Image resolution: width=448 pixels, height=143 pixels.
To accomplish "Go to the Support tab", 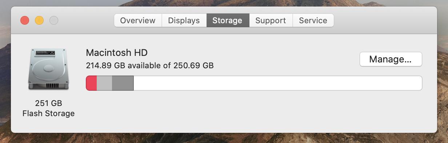I will (x=271, y=20).
